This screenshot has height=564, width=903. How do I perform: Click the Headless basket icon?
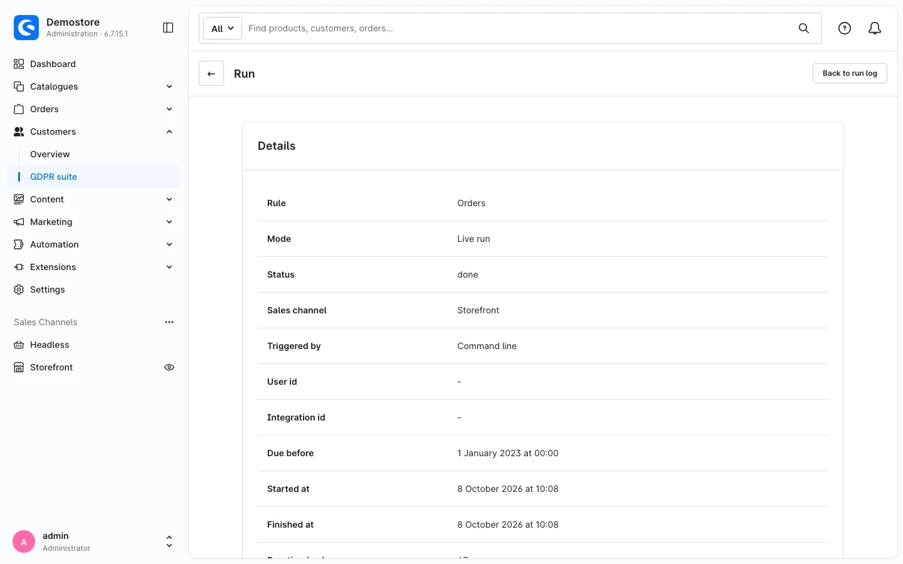click(19, 345)
